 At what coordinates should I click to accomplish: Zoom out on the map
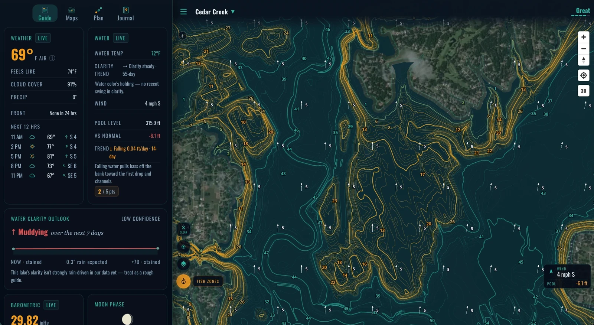[x=584, y=49]
